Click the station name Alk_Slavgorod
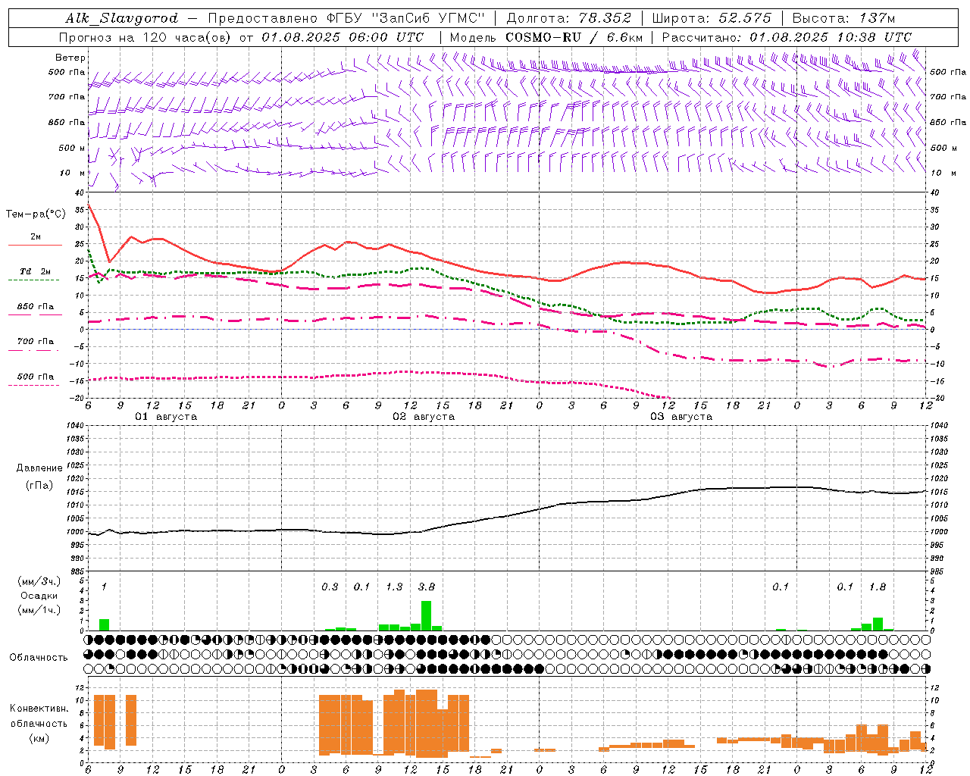The height and width of the screenshot is (776, 970). coord(122,18)
